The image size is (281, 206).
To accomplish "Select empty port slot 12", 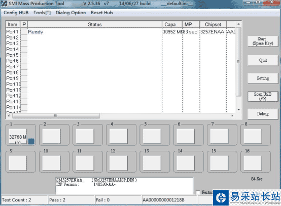I will pyautogui.click(x=118, y=163).
